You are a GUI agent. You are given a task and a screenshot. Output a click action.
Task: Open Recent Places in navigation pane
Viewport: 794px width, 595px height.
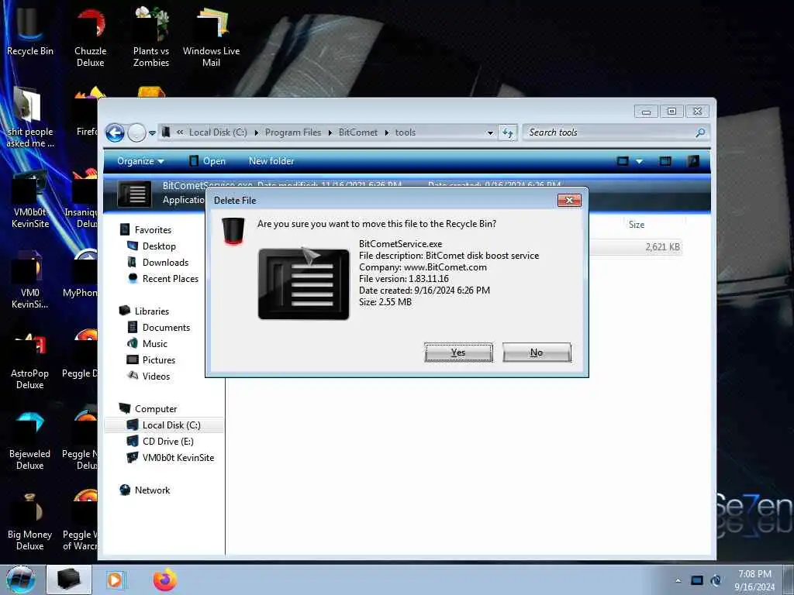pos(171,278)
